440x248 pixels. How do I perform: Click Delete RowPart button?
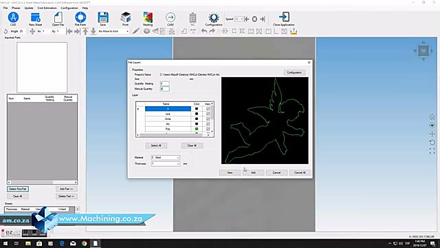pyautogui.click(x=18, y=189)
